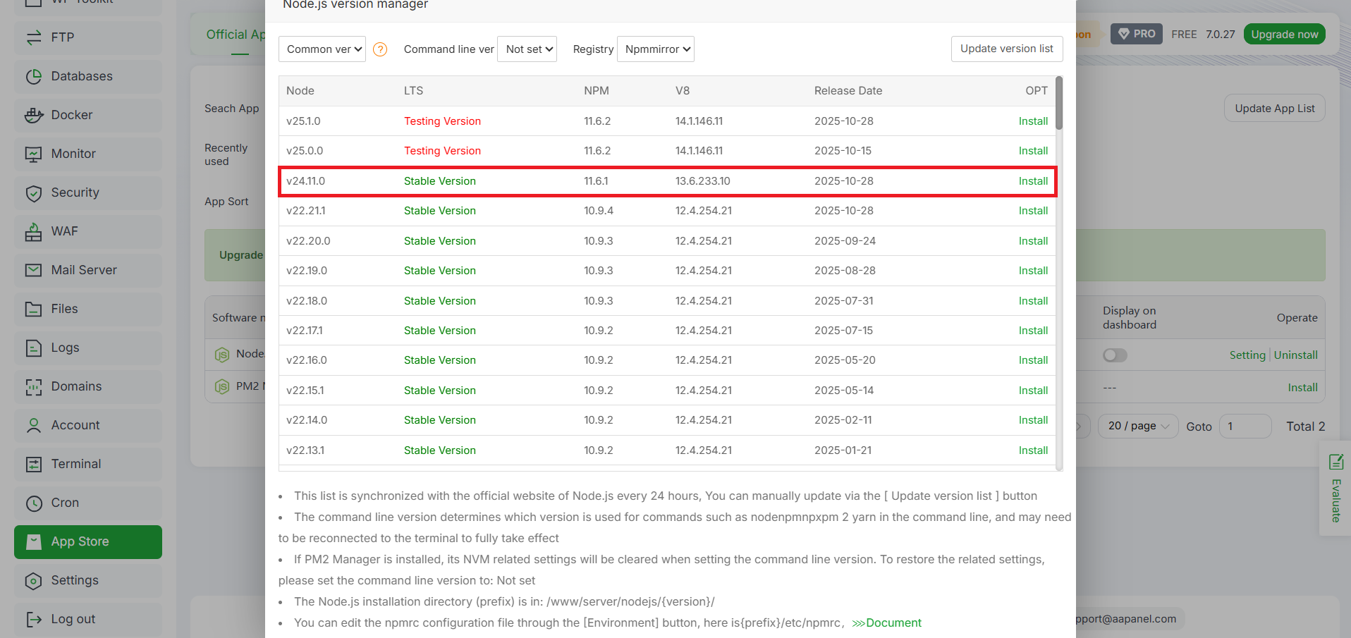
Task: Install Node v25.1.0
Action: (1033, 121)
